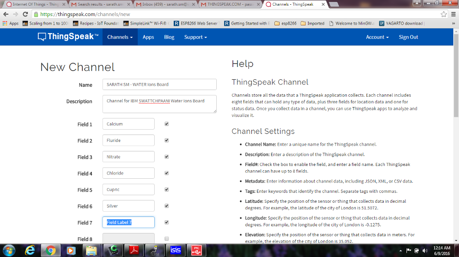Open File Explorer from the taskbar
The width and height of the screenshot is (459, 257).
click(91, 250)
